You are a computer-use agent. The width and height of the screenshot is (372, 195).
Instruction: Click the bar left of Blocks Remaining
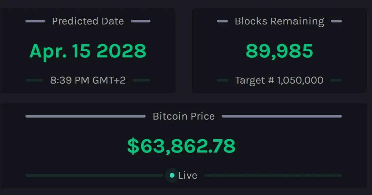coord(222,21)
